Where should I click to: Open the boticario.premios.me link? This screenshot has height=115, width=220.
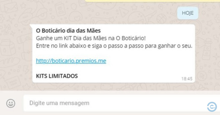coord(71,61)
